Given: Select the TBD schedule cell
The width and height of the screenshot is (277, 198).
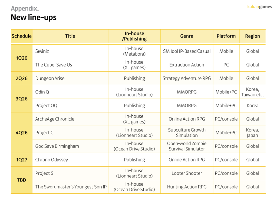Looking at the screenshot, I should [22, 180].
